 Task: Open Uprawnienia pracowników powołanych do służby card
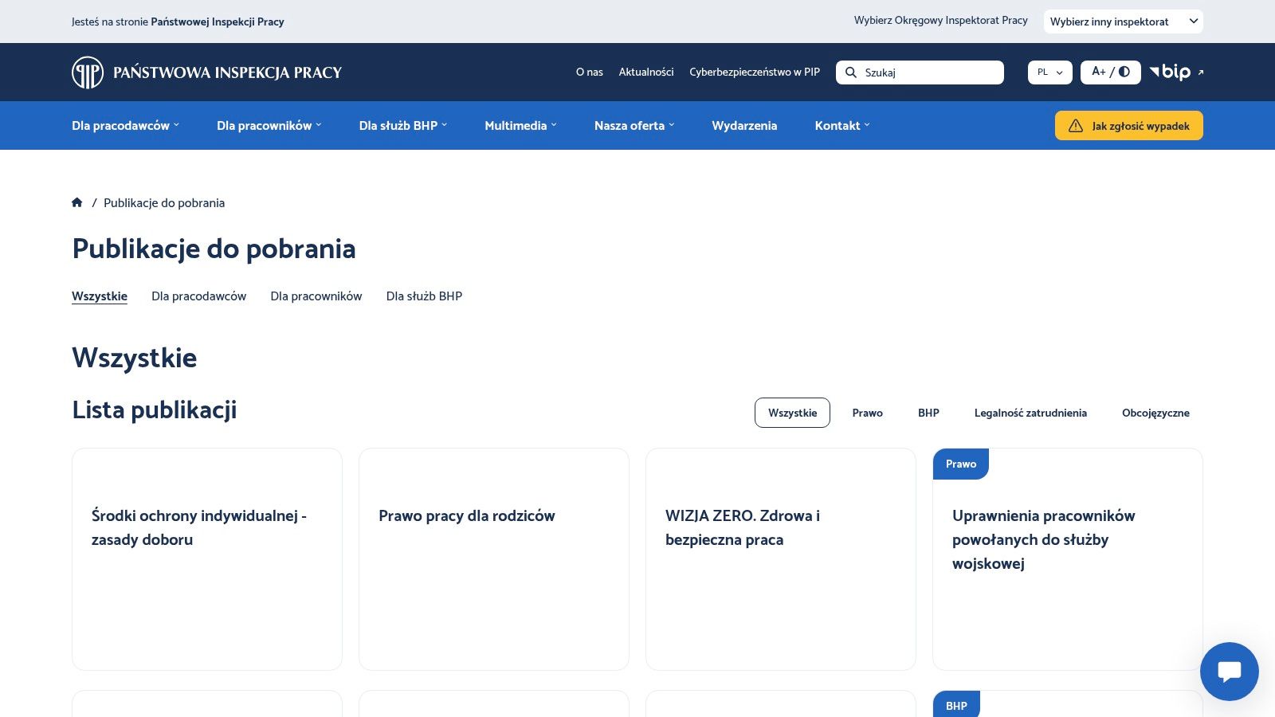1068,559
